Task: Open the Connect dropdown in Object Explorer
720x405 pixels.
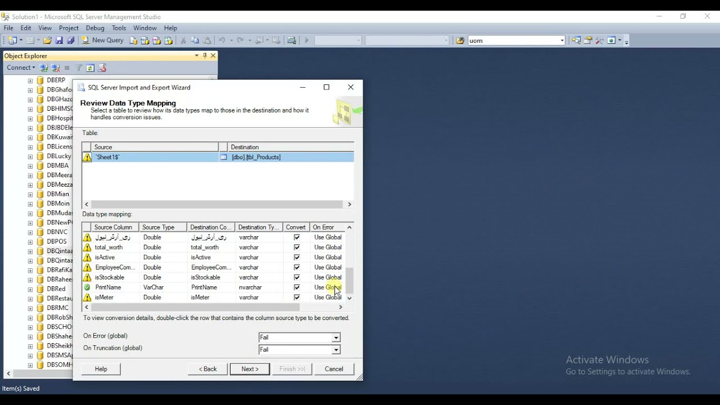Action: click(21, 68)
